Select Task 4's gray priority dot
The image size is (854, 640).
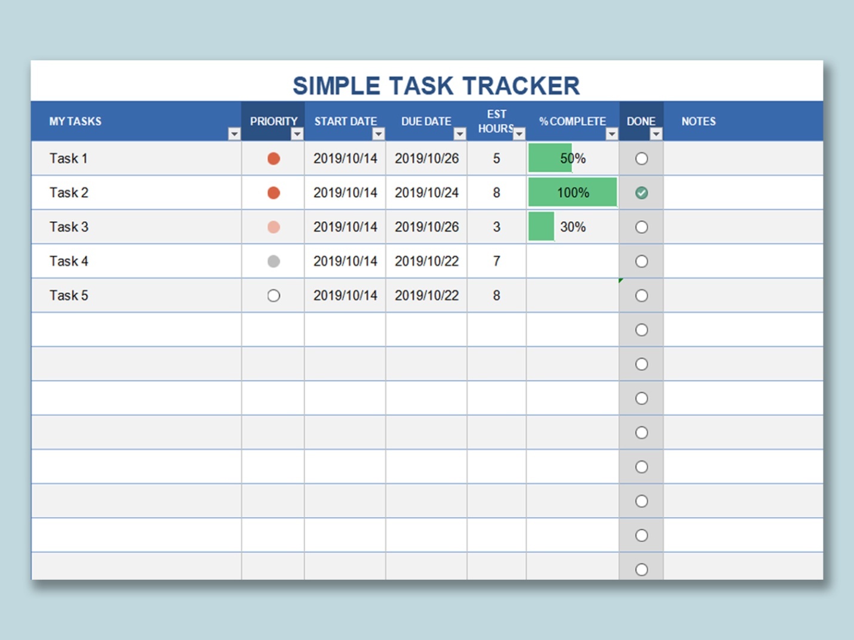pos(273,261)
